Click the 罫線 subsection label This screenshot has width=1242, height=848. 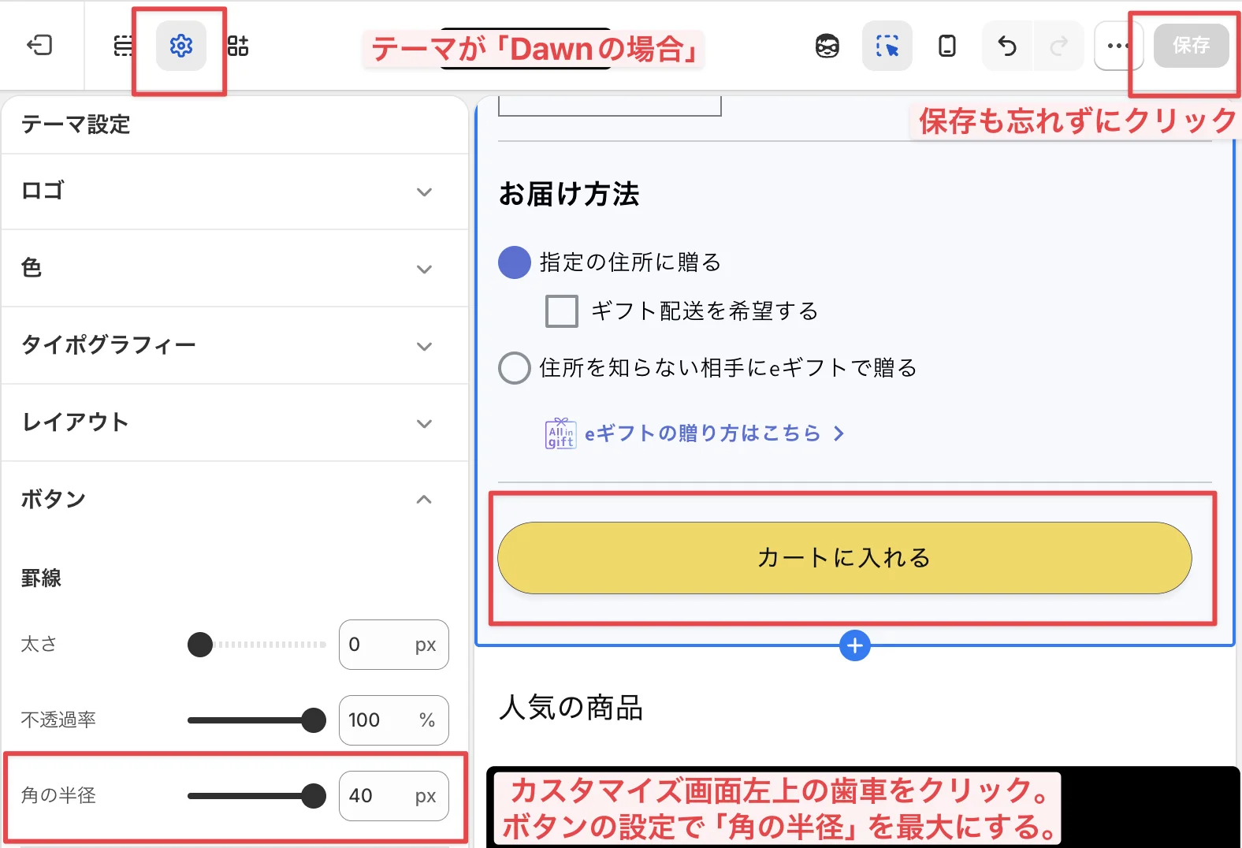(41, 578)
